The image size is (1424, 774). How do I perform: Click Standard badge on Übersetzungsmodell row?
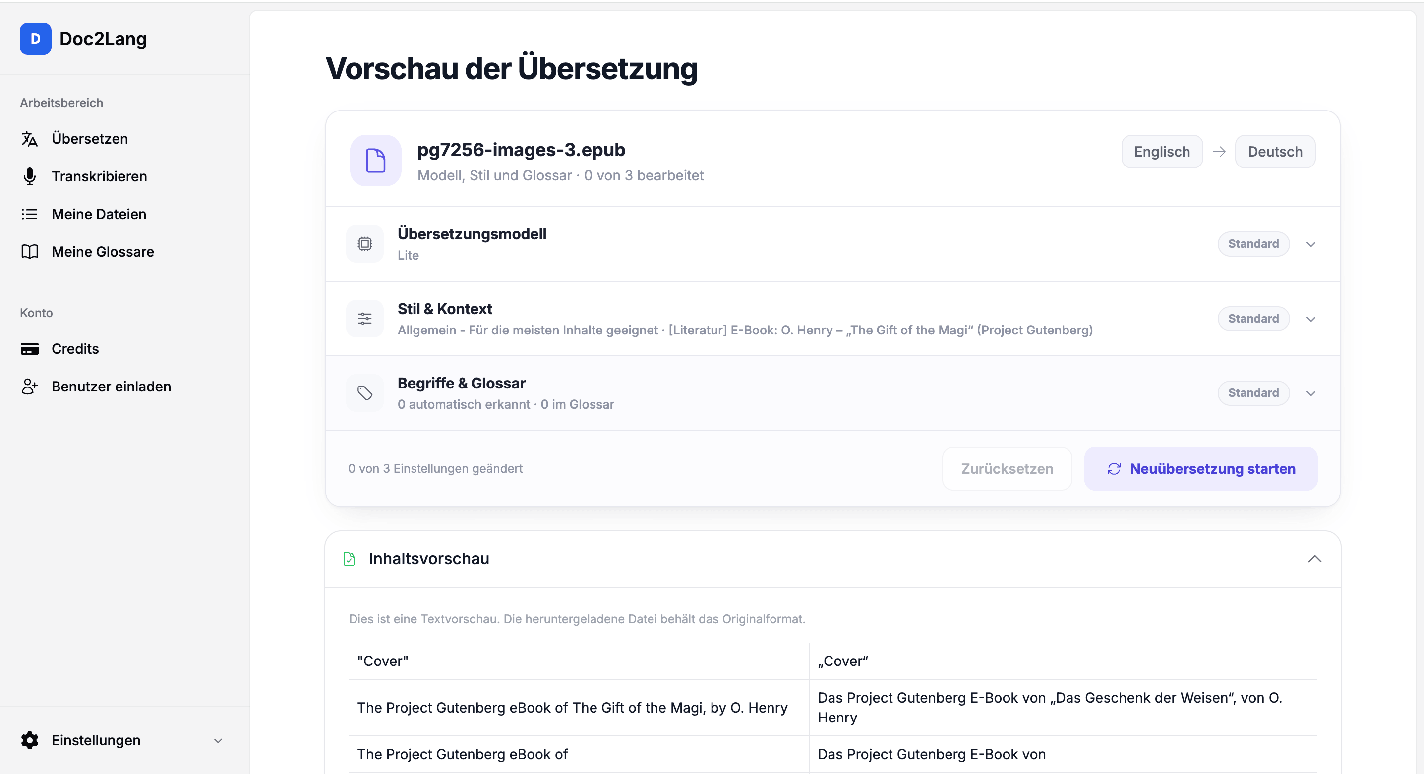pyautogui.click(x=1253, y=244)
